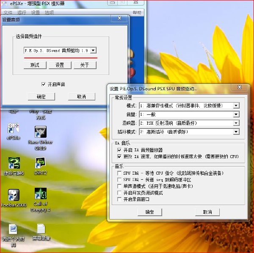This screenshot has width=254, height=253.
Task: Enable 开启录音窗口 checkbox
Action: coord(119,199)
